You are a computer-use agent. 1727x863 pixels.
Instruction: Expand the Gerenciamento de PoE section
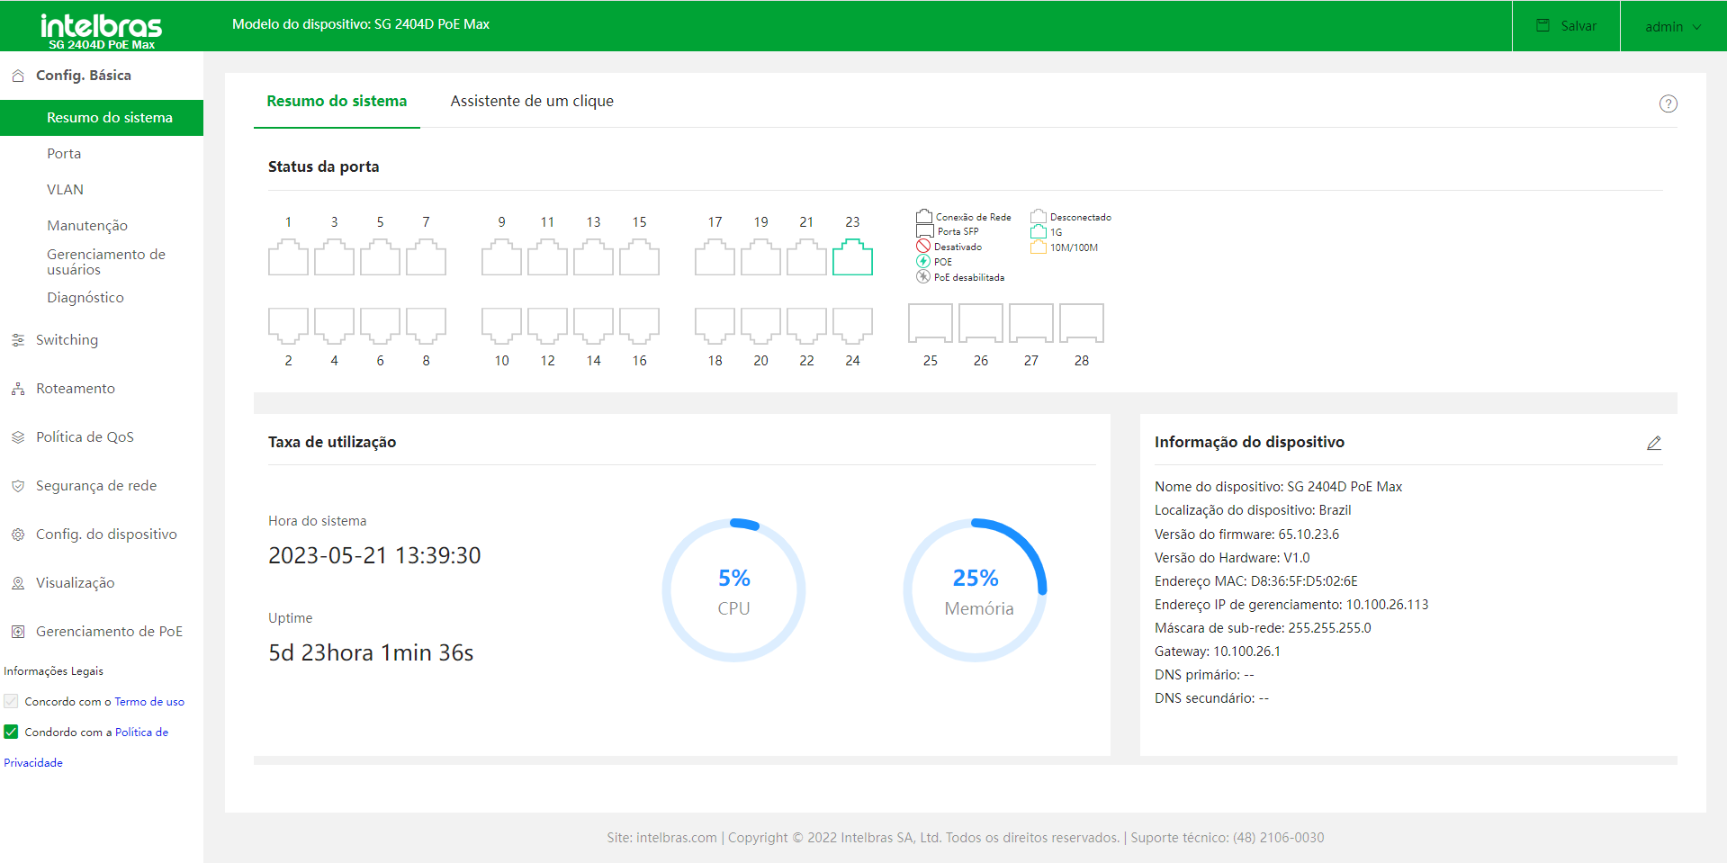[x=108, y=632]
